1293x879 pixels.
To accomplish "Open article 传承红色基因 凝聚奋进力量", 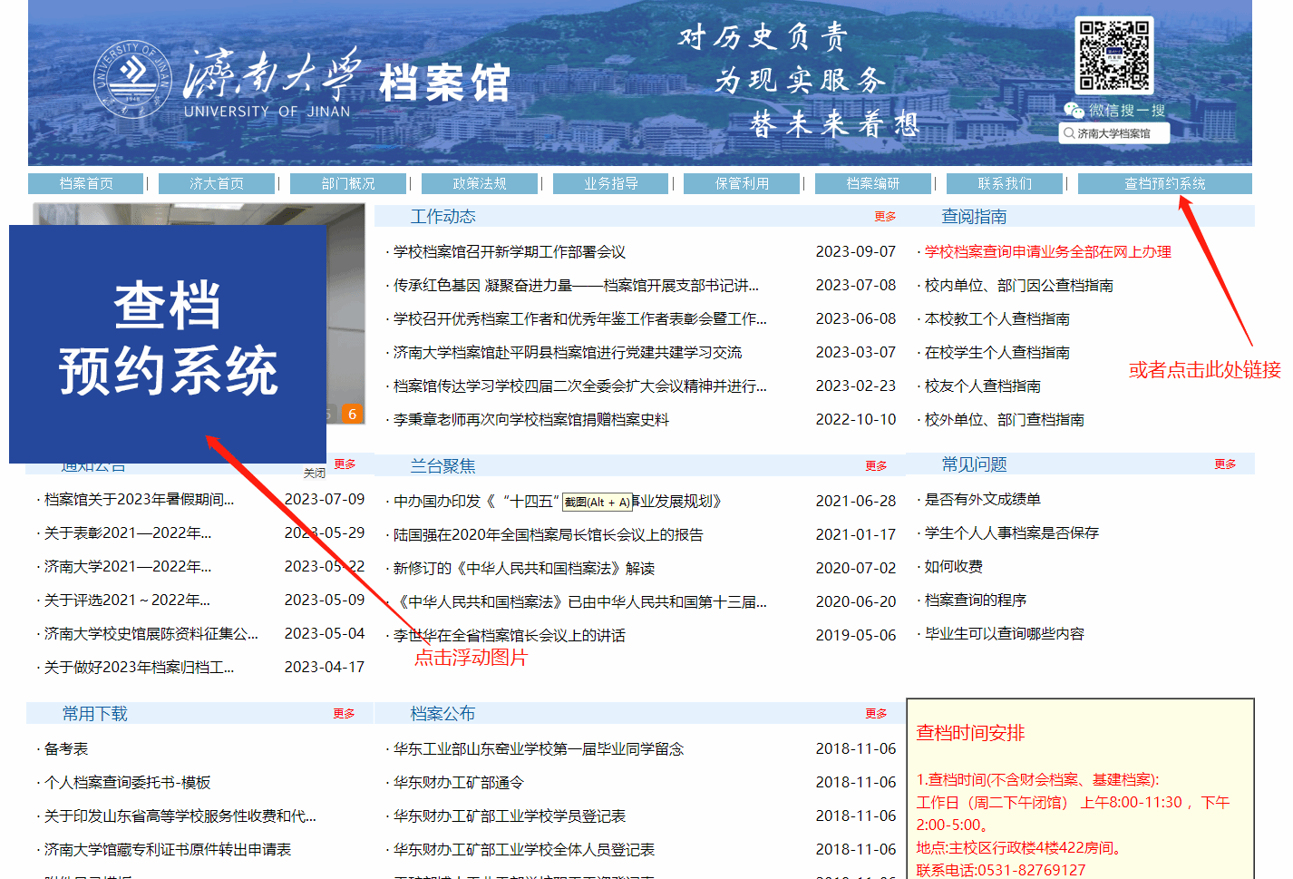I will tap(576, 285).
